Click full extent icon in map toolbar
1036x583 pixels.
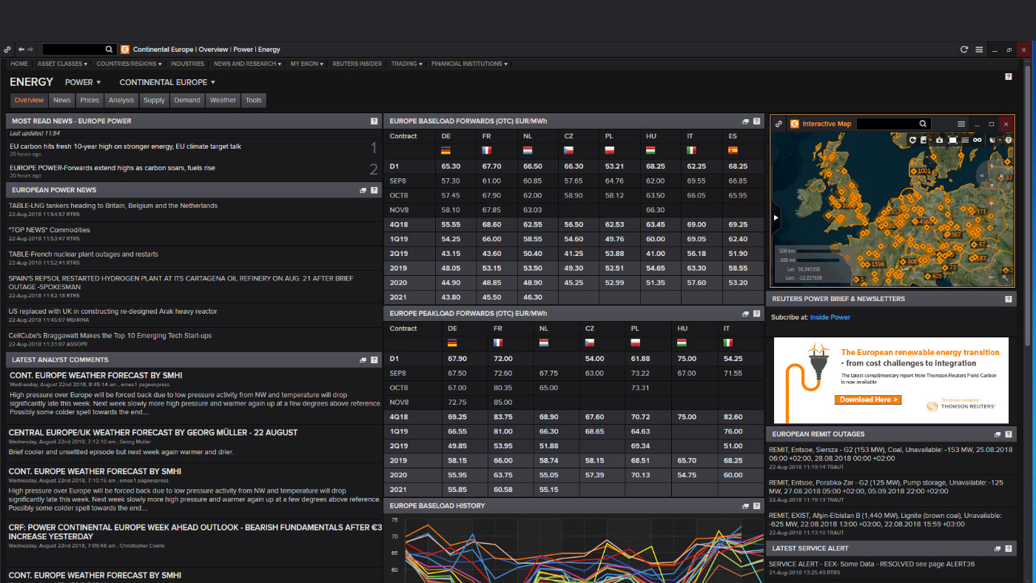pyautogui.click(x=952, y=140)
